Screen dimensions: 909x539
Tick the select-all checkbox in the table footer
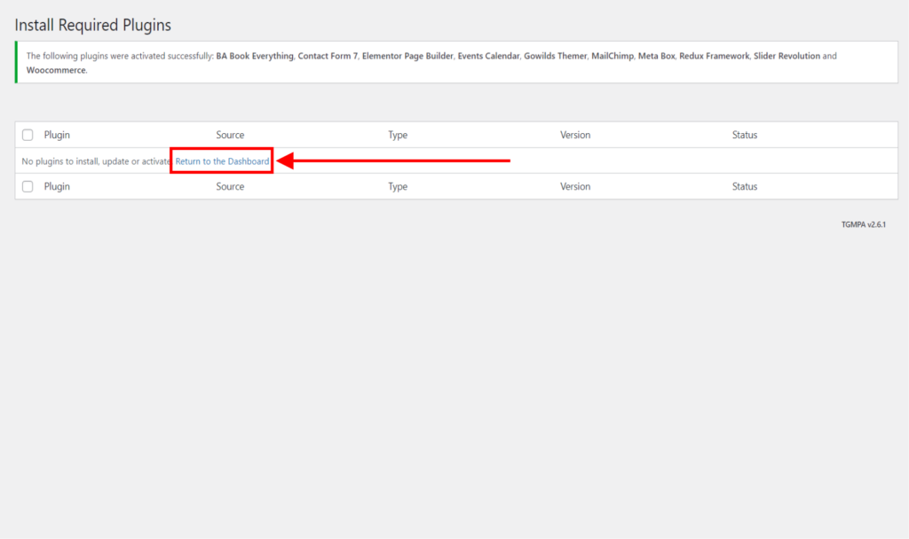pyautogui.click(x=28, y=186)
